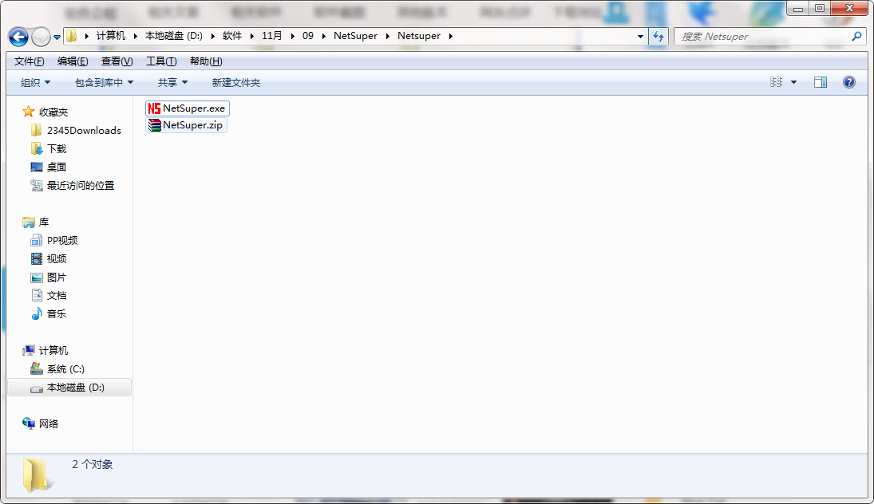Screen dimensions: 874x504
Task: Click 新建文件夹 to create a folder
Action: tap(235, 81)
